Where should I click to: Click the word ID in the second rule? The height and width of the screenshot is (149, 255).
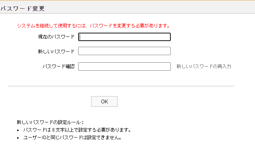[x=44, y=138]
